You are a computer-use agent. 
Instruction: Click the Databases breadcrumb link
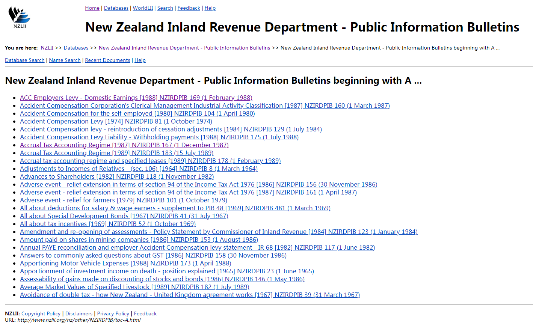[76, 48]
